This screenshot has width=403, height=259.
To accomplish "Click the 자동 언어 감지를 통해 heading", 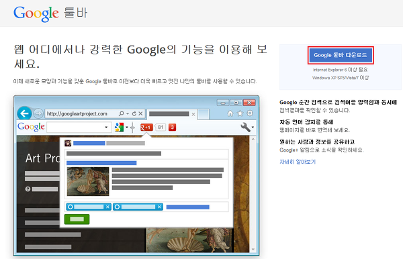I will coord(306,122).
